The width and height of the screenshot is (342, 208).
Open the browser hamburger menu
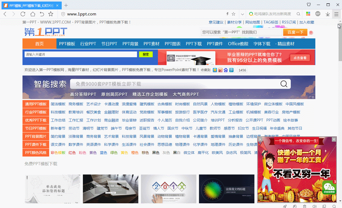pos(336,14)
